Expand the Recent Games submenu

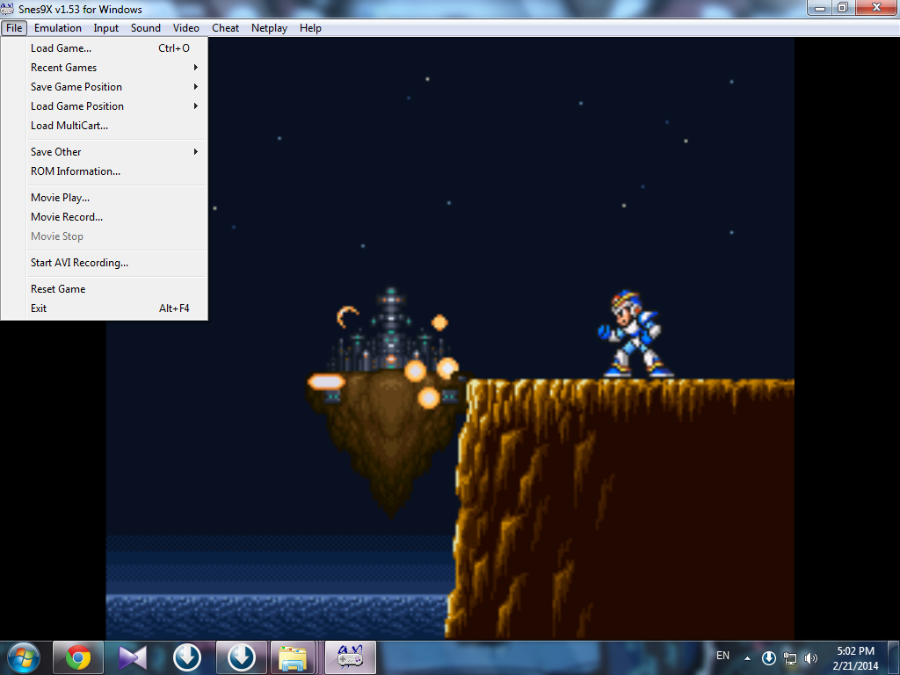click(x=104, y=68)
